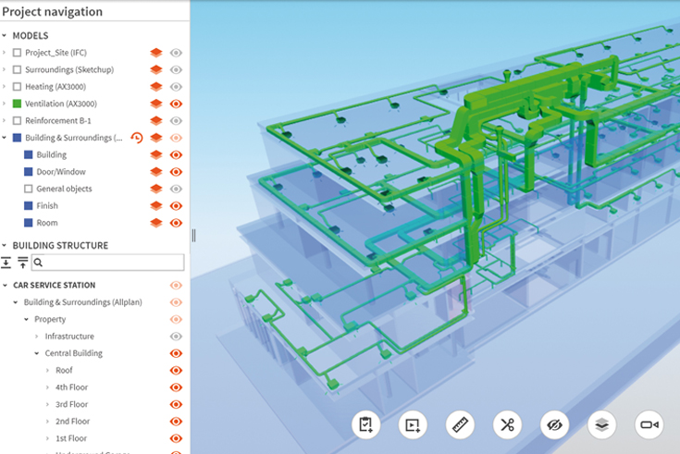Screen dimensions: 680x454
Task: Select the 3rd Floor tree item
Action: [71, 404]
